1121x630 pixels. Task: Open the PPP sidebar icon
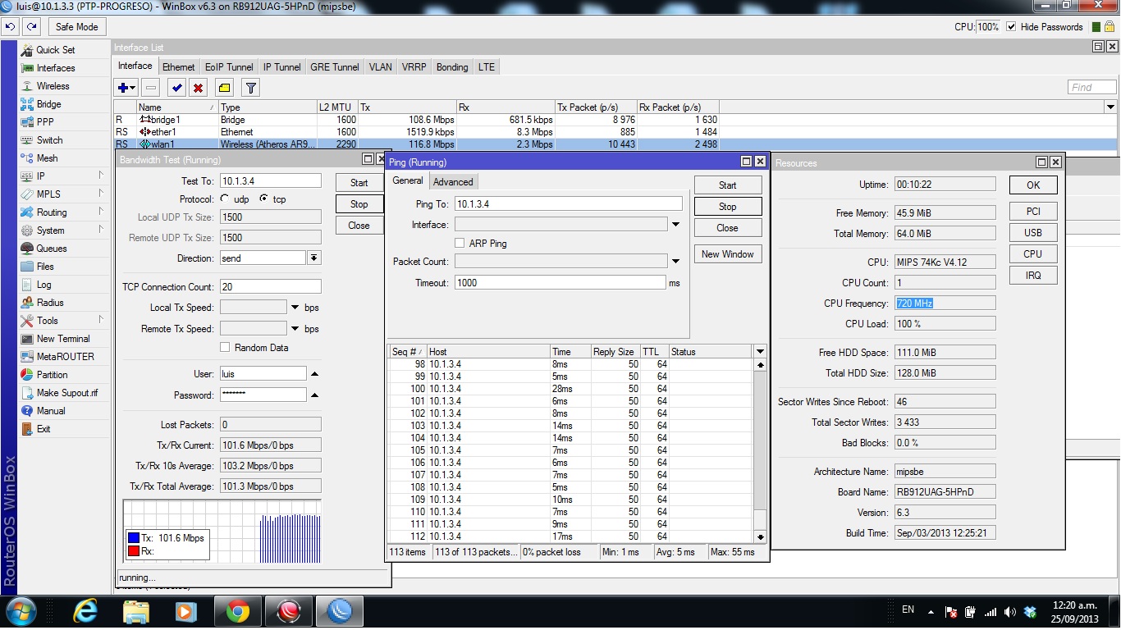[x=27, y=122]
